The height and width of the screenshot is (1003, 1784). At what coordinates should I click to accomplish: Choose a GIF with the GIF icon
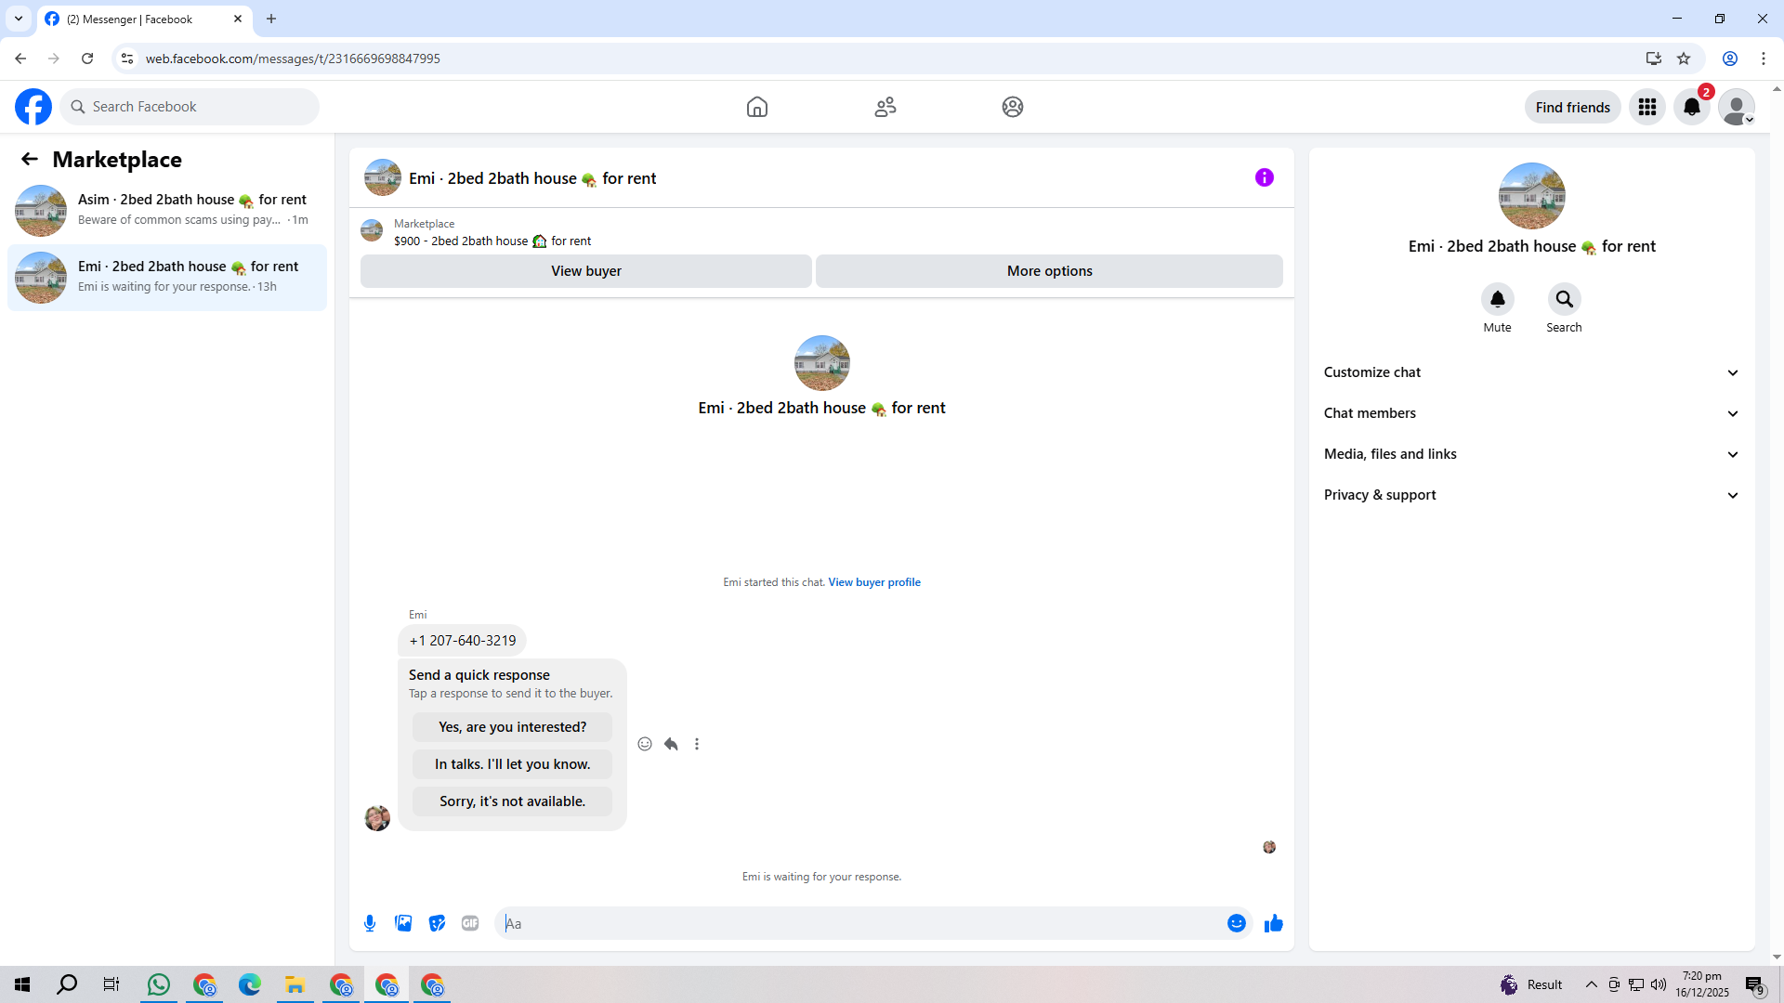click(470, 923)
